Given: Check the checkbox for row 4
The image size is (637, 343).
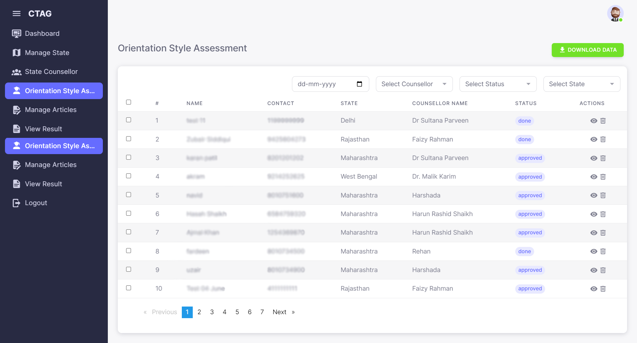Looking at the screenshot, I should click(x=129, y=176).
